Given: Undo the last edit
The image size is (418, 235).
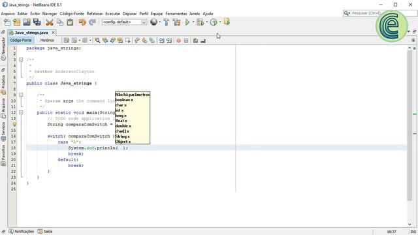Looking at the screenshot, I should (82, 22).
